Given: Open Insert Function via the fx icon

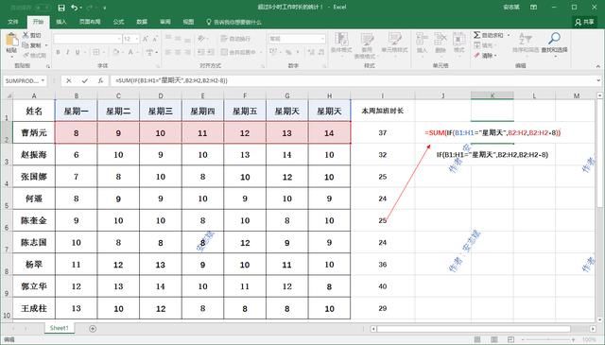Looking at the screenshot, I should tap(100, 80).
